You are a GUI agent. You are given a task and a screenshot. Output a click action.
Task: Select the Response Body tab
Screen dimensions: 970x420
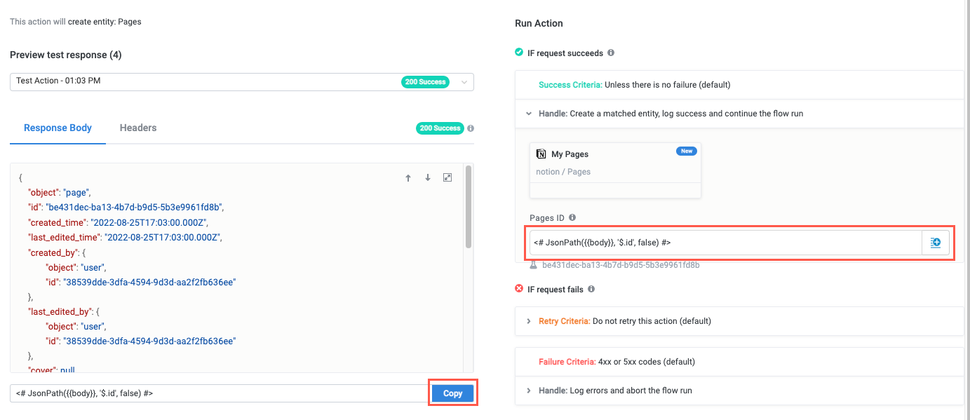point(58,128)
